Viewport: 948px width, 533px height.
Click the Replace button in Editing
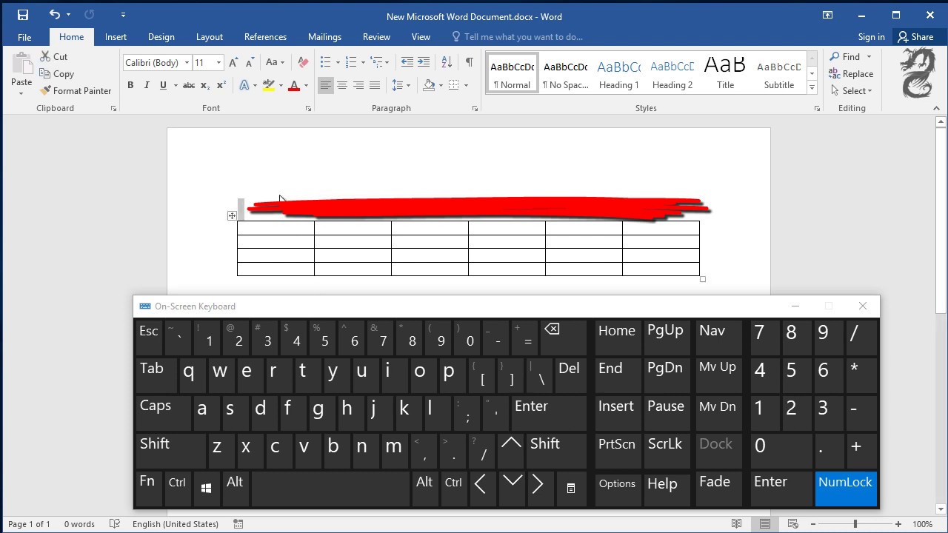(851, 73)
